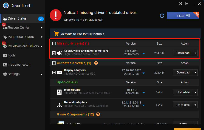Open Download action arrow for Sound controllers
Screen dimensions: 204x130
[x=195, y=53]
